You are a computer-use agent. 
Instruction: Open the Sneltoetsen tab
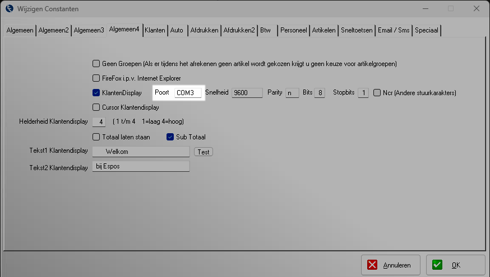point(357,30)
